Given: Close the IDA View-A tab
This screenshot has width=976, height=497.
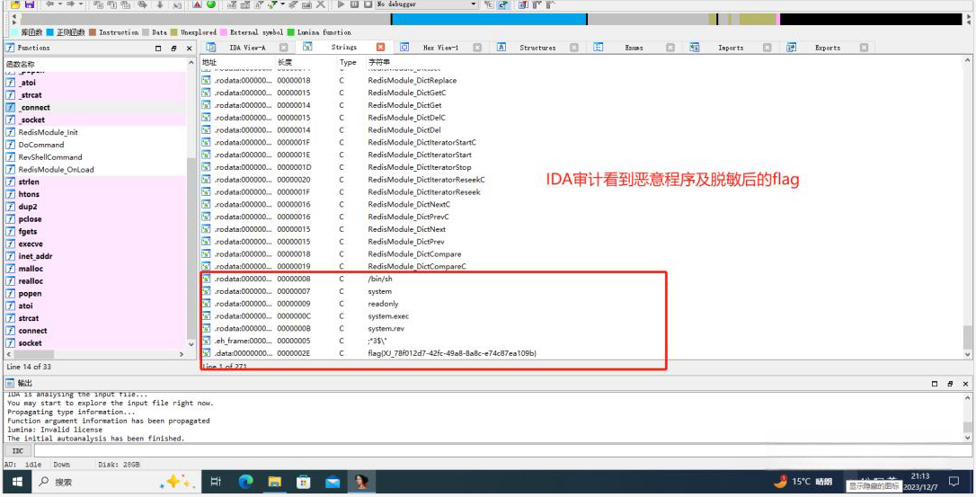Looking at the screenshot, I should 283,48.
